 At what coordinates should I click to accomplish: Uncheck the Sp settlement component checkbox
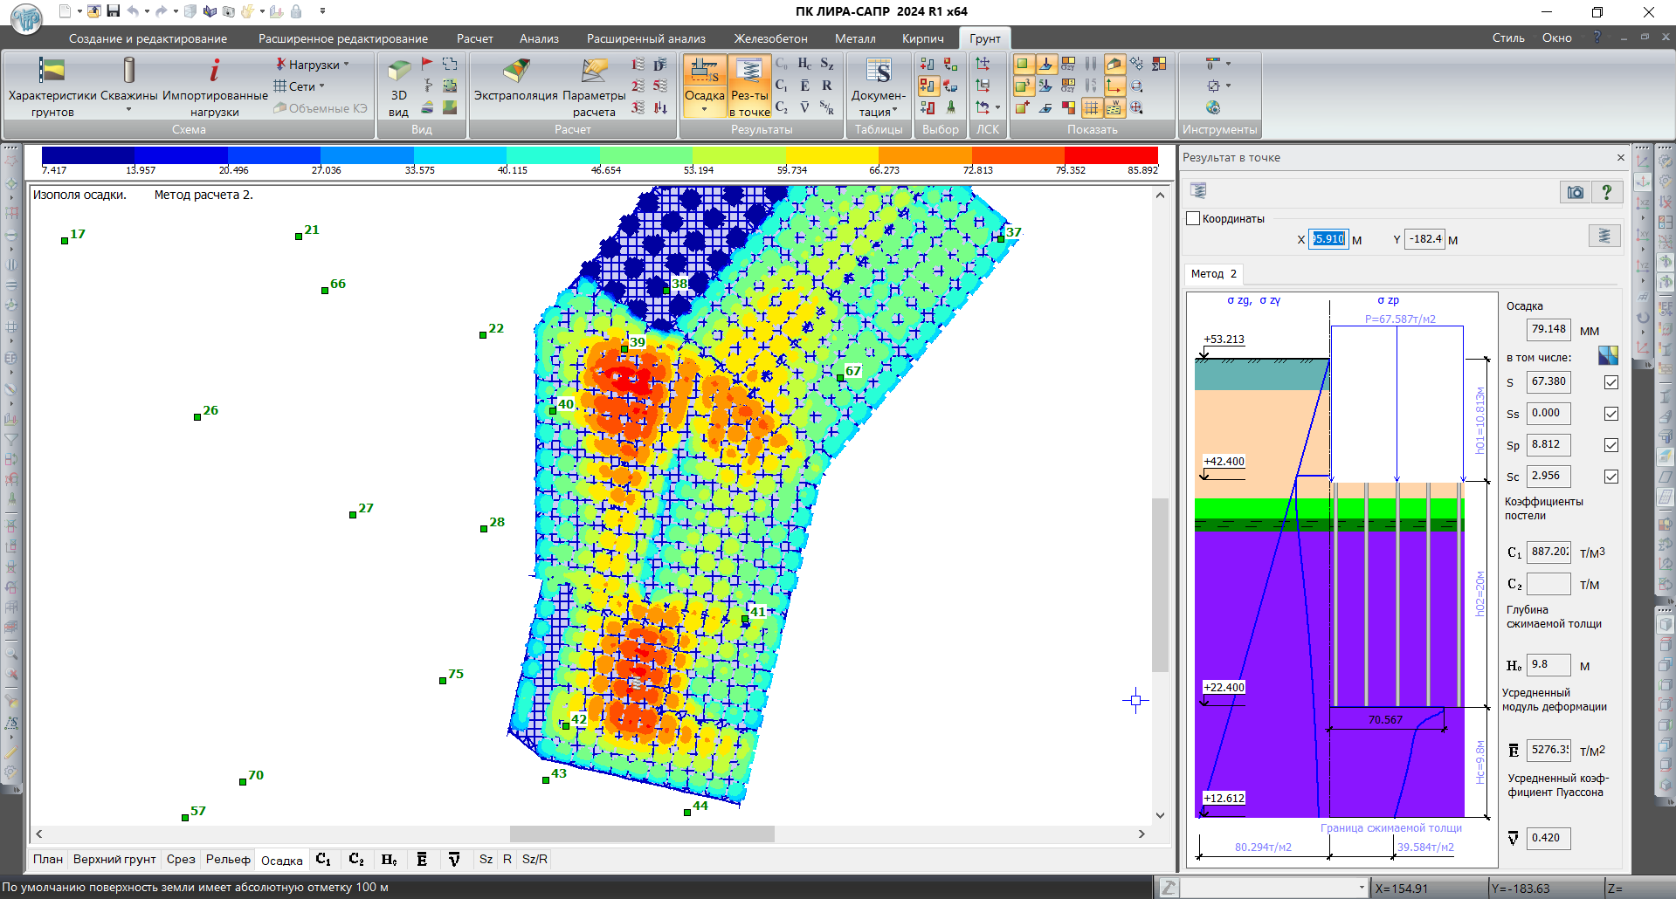pyautogui.click(x=1611, y=445)
